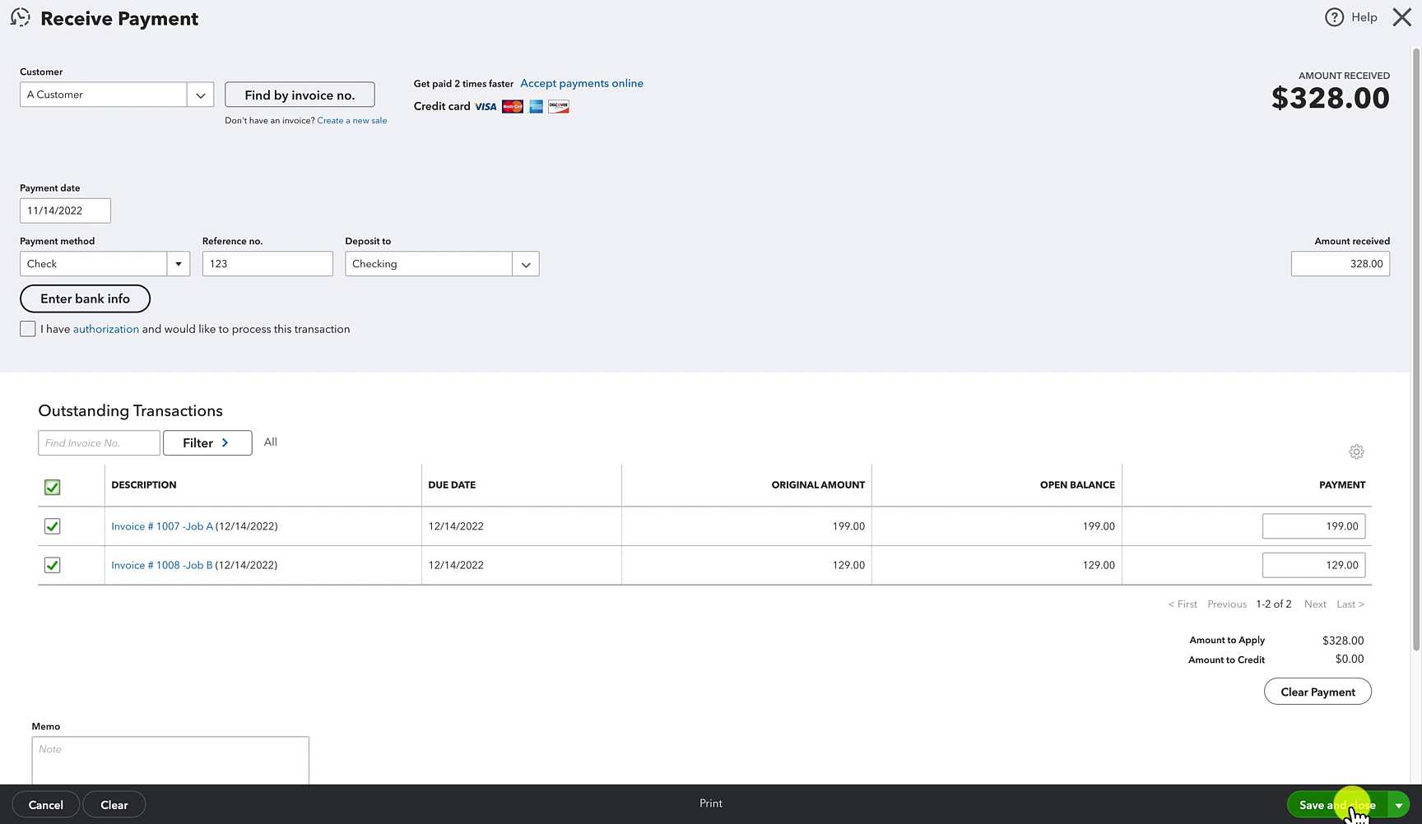Click Clear Payment button
The width and height of the screenshot is (1422, 824).
[1317, 692]
